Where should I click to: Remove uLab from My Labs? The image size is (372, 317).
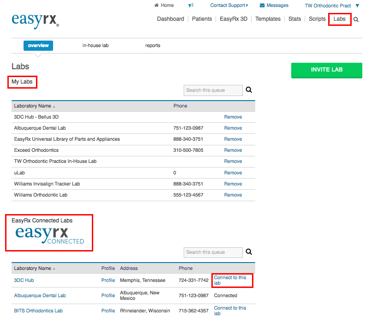click(233, 173)
